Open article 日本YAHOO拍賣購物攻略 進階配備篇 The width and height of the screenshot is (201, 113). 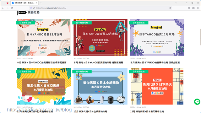point(98,62)
